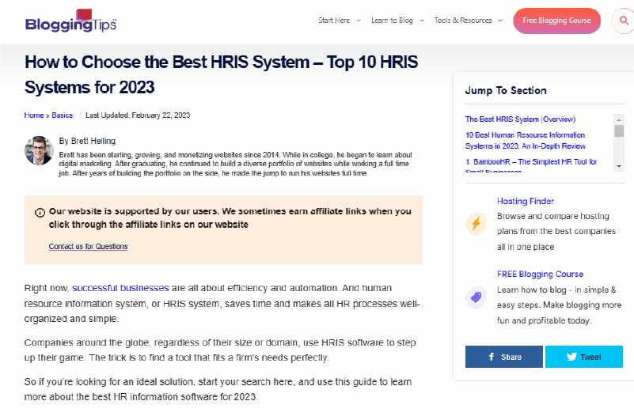This screenshot has height=420, width=634.
Task: Expand the Learn to Blog dropdown chevron
Action: [421, 21]
